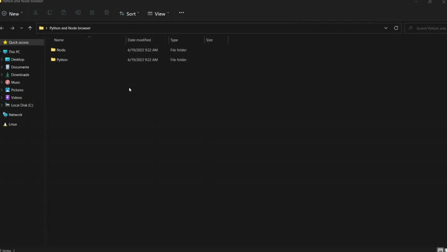The image size is (447, 252).
Task: Click the Copy icon in toolbar
Action: click(50, 13)
